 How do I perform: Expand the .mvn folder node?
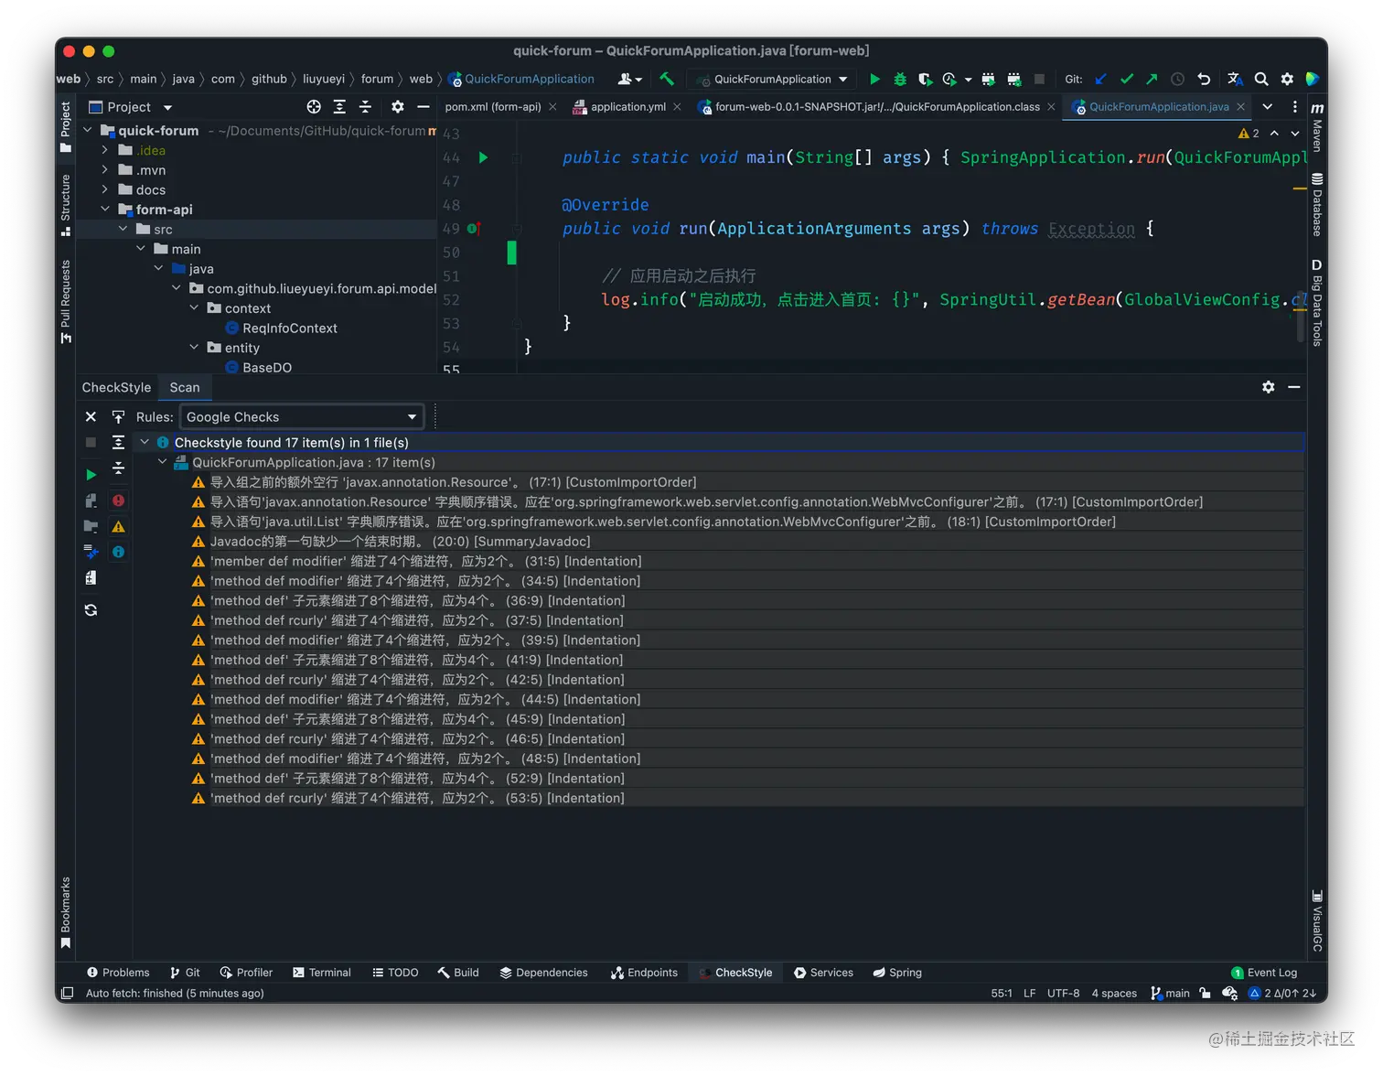(105, 170)
